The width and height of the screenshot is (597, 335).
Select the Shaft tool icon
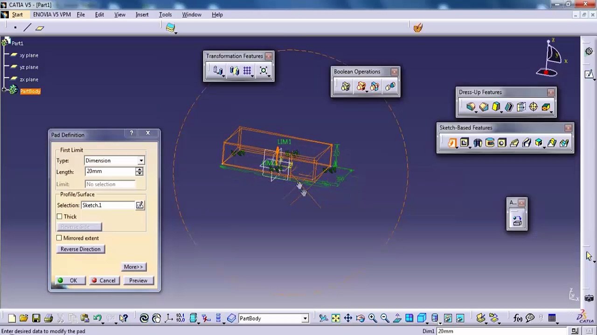pos(478,143)
